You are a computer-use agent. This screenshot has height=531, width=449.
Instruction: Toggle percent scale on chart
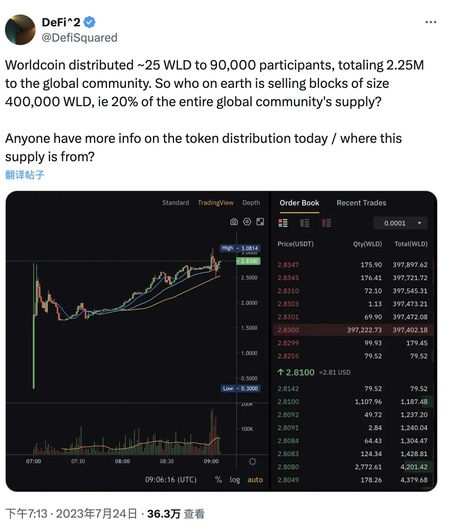click(218, 479)
